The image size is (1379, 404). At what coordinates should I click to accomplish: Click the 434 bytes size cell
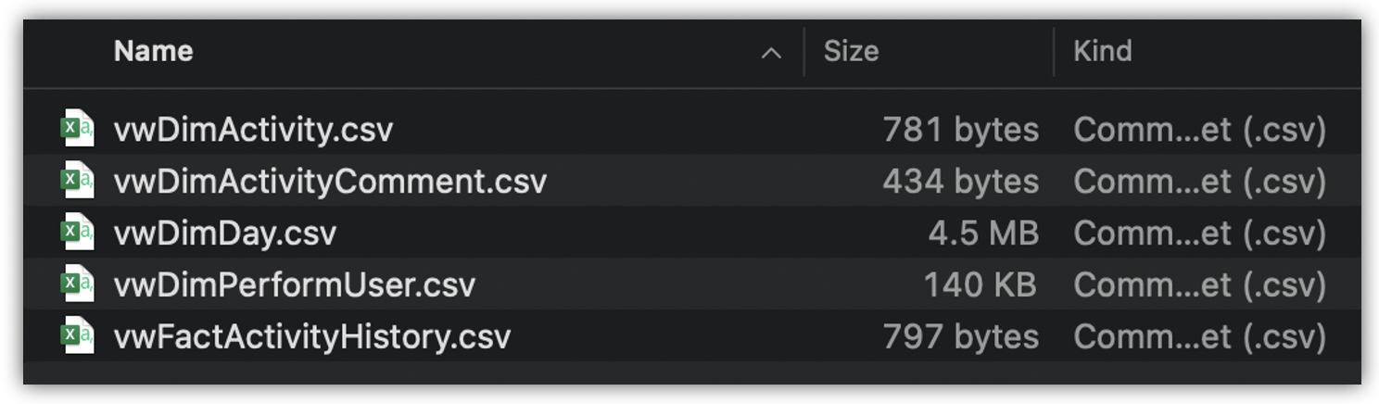(x=960, y=182)
